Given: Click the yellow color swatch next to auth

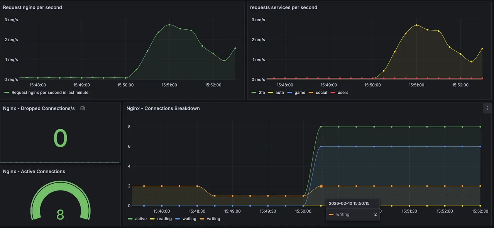Looking at the screenshot, I should (x=270, y=93).
